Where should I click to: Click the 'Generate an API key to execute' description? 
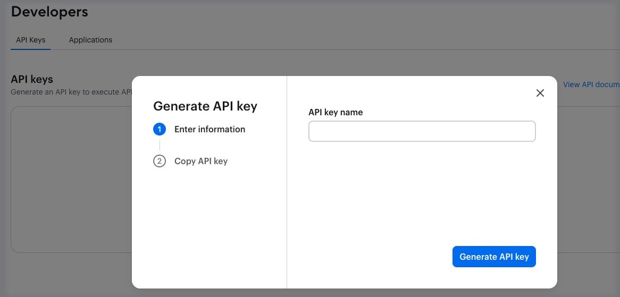pos(71,92)
